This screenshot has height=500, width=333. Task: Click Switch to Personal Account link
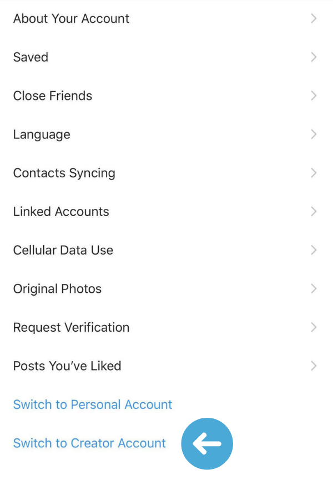tap(93, 404)
